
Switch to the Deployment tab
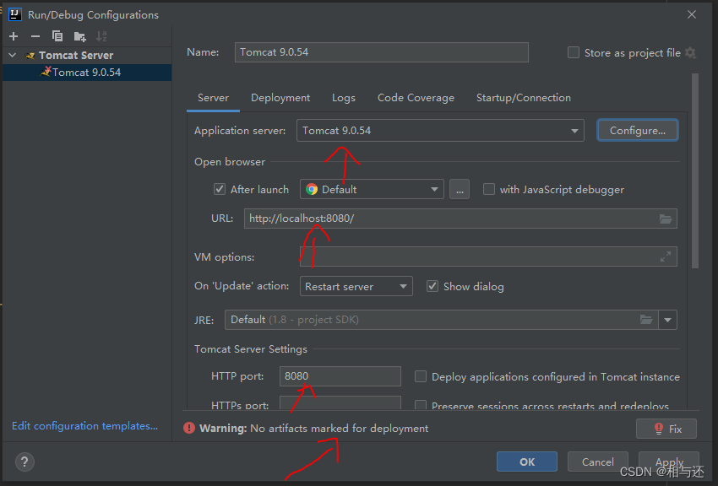(x=280, y=98)
